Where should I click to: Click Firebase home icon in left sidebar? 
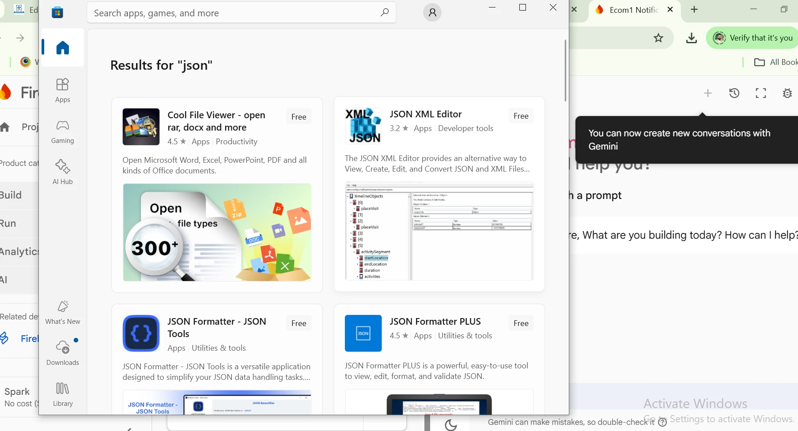[x=5, y=127]
